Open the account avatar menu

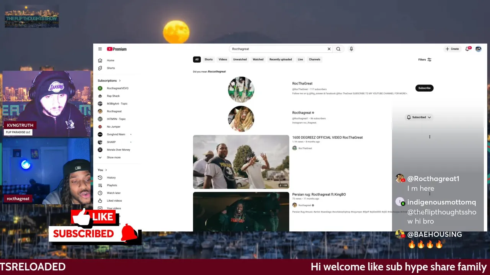pos(478,49)
